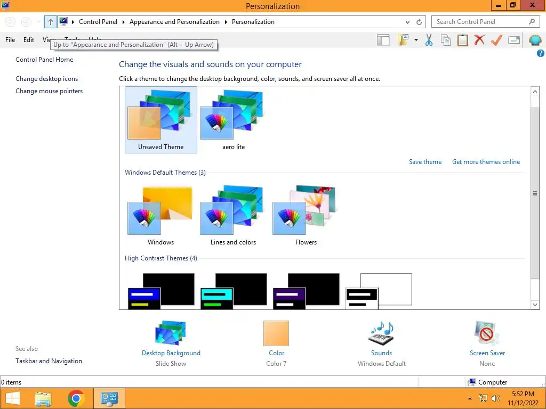Click the Back navigation arrow
546x409 pixels.
11,22
